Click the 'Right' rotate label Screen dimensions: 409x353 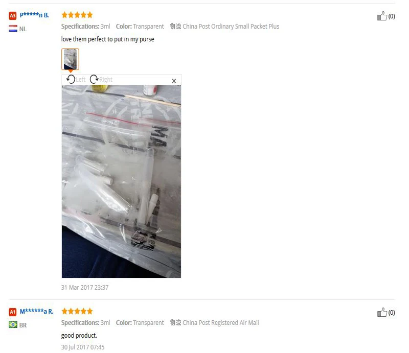point(106,80)
